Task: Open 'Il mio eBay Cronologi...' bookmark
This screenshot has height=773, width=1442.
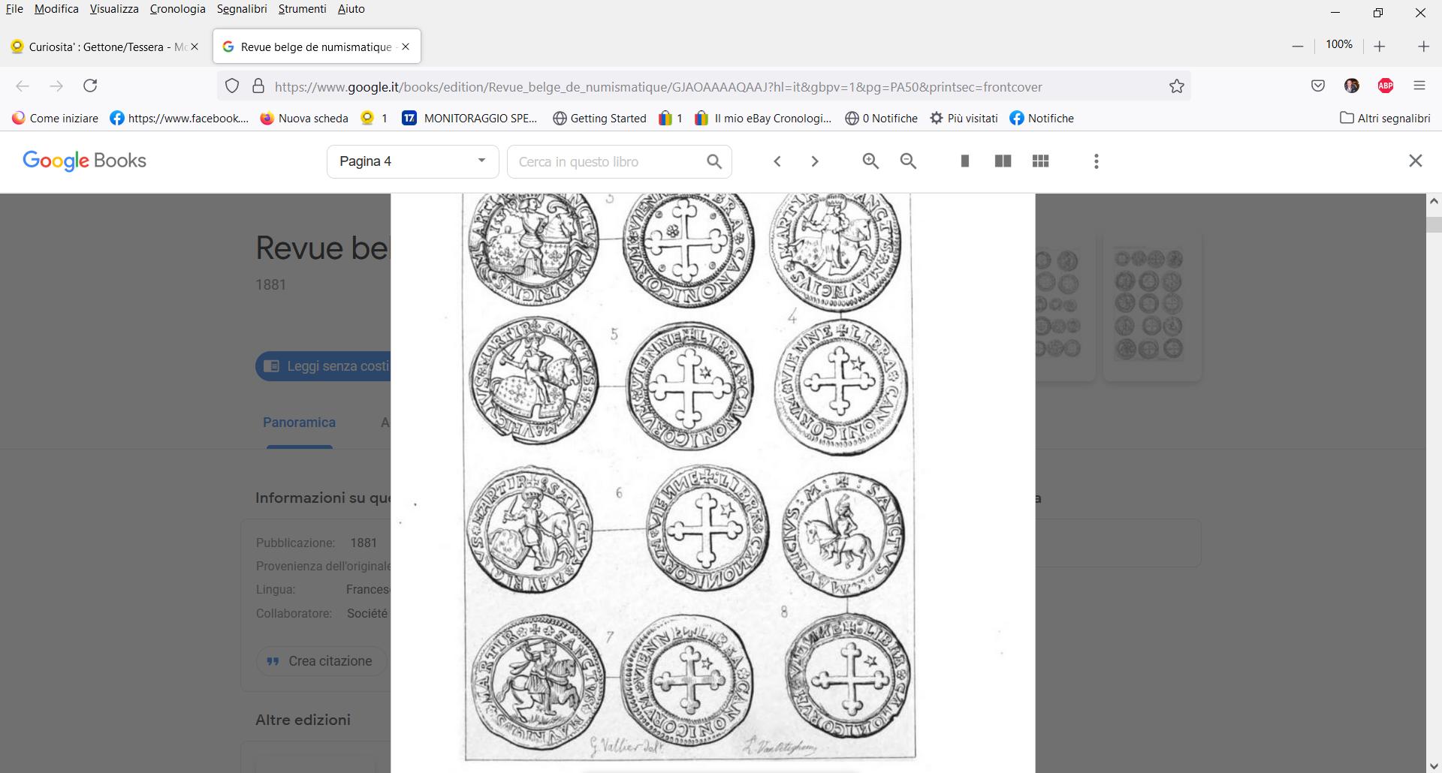Action: pyautogui.click(x=763, y=118)
